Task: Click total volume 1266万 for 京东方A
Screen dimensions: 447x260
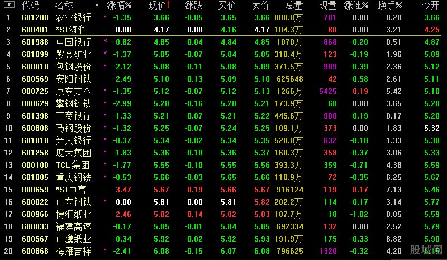Action: pyautogui.click(x=291, y=91)
